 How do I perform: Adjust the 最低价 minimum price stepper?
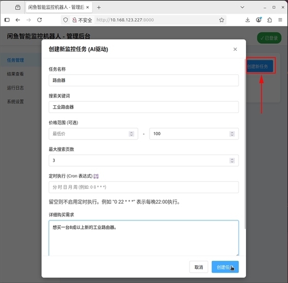pos(131,133)
